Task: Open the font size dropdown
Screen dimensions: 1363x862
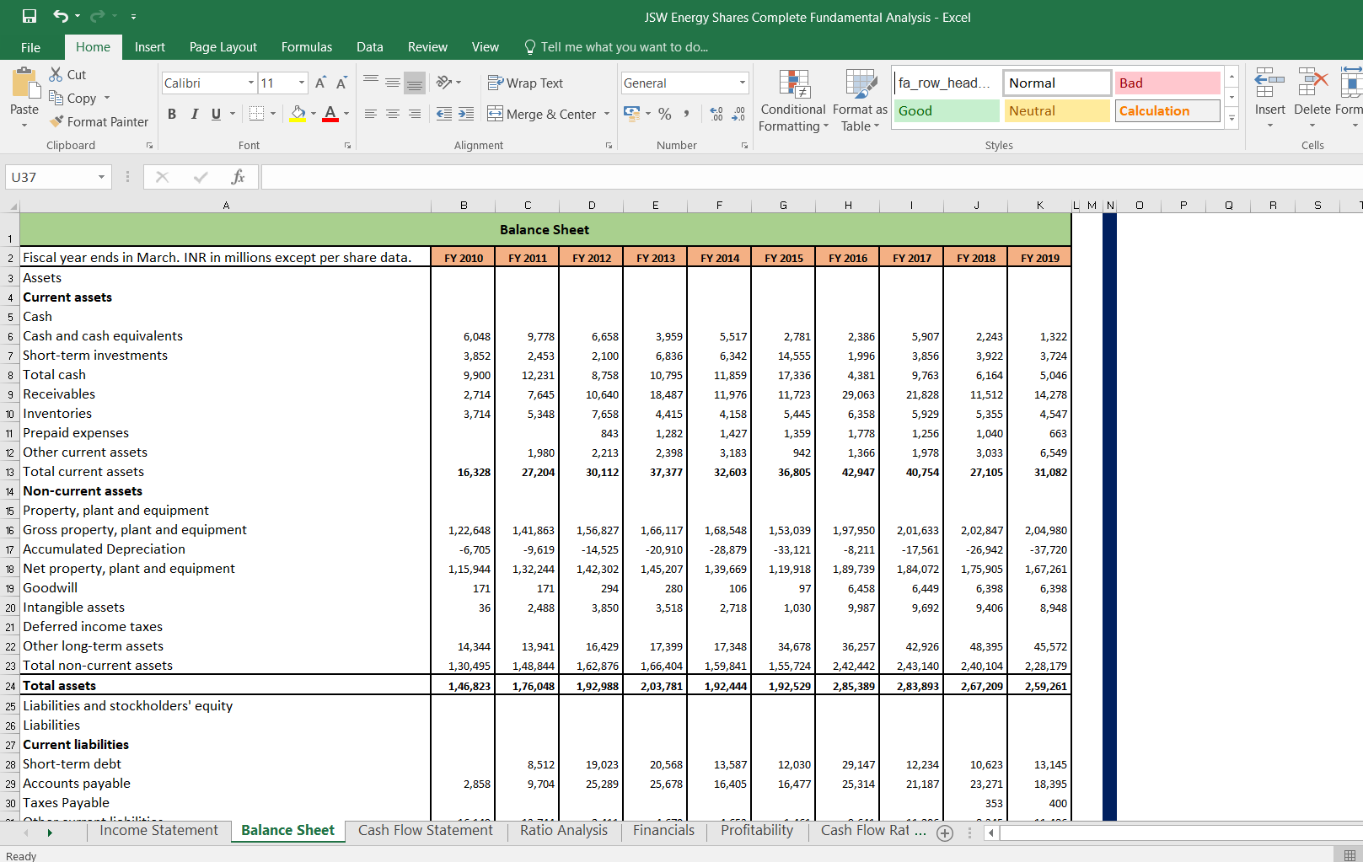Action: click(x=302, y=83)
